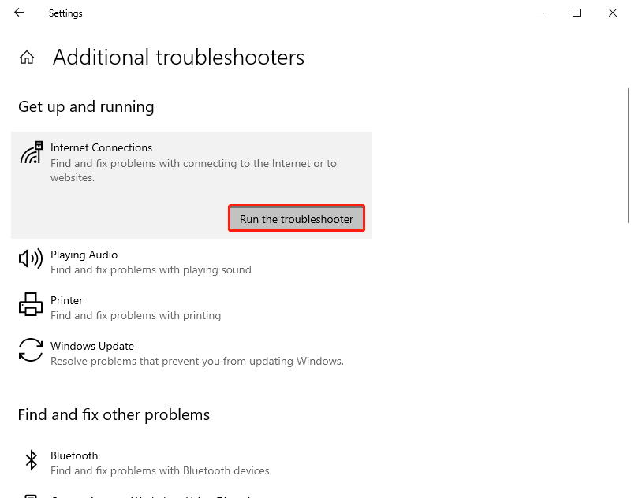Run the Internet Connections troubleshooter
631x498 pixels.
(296, 218)
